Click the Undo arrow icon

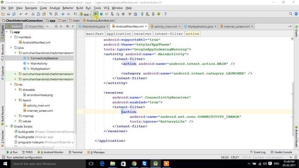pyautogui.click(x=21, y=14)
